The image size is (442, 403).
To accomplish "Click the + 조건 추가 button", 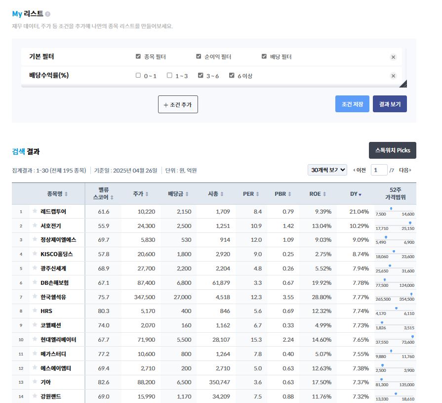I will coord(178,104).
